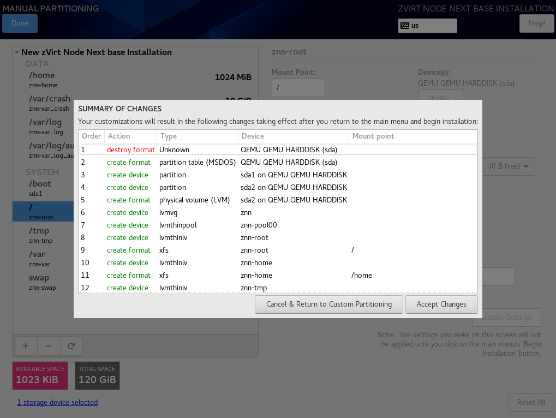
Task: Select the destroy format row
Action: click(x=278, y=150)
